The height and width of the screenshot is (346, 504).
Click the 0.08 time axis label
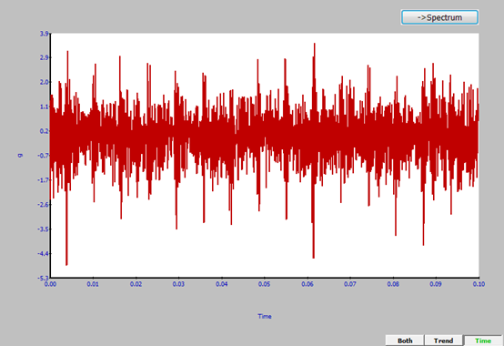(x=393, y=284)
